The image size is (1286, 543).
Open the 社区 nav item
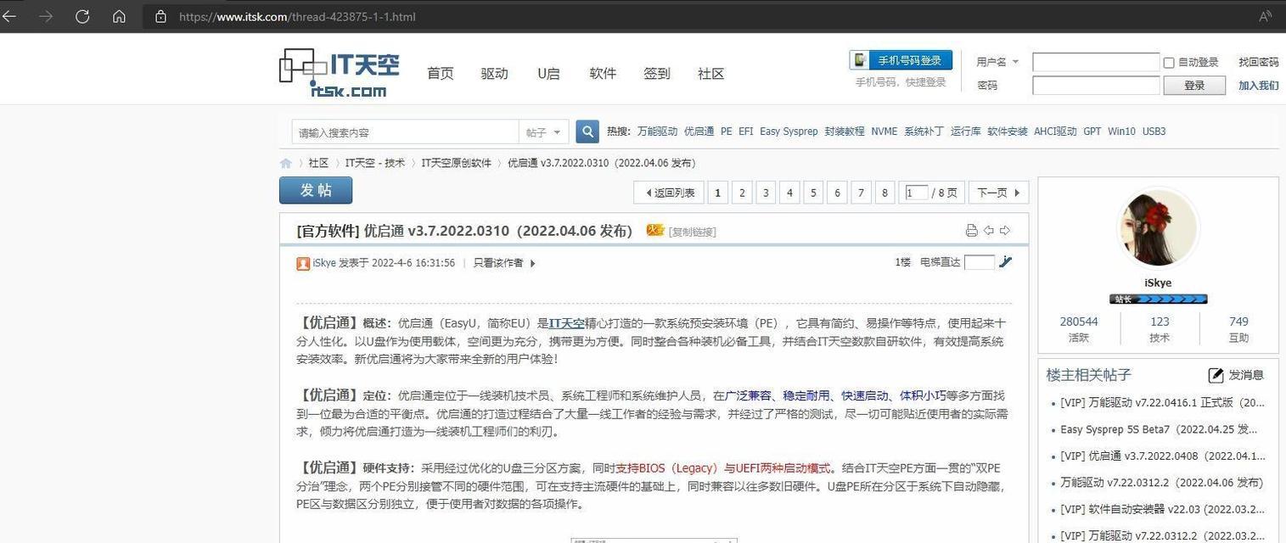point(711,74)
